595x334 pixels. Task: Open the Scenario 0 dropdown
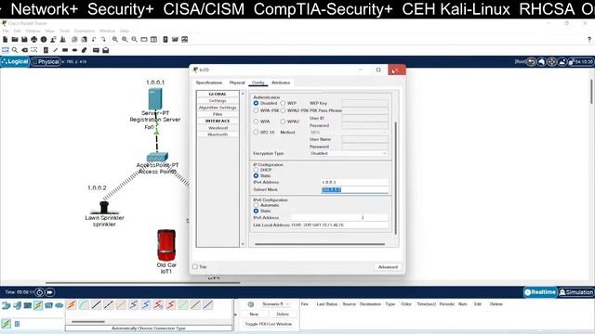(x=275, y=304)
